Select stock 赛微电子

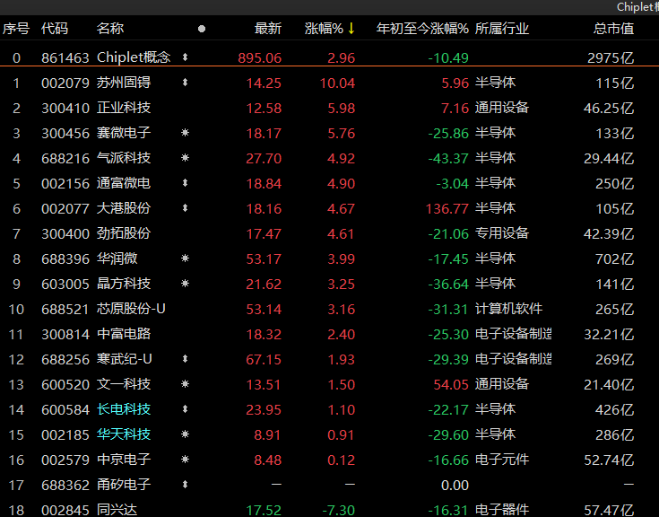point(124,133)
